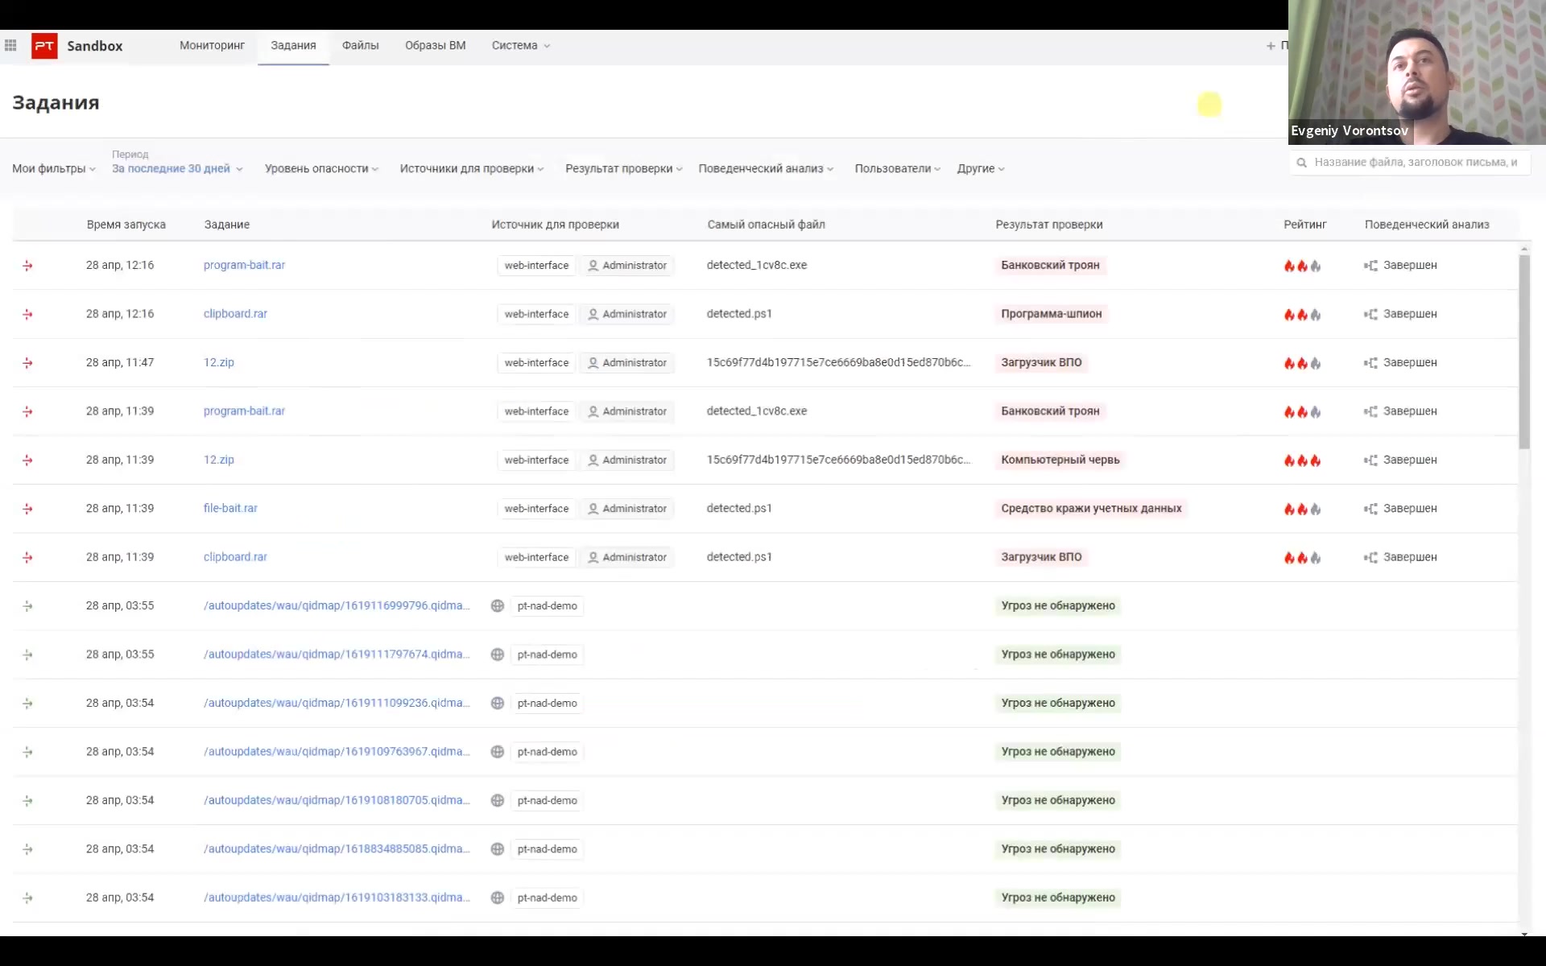Screen dimensions: 1546x966
Task: Expand the Мои фильтры dropdown
Action: click(x=54, y=169)
